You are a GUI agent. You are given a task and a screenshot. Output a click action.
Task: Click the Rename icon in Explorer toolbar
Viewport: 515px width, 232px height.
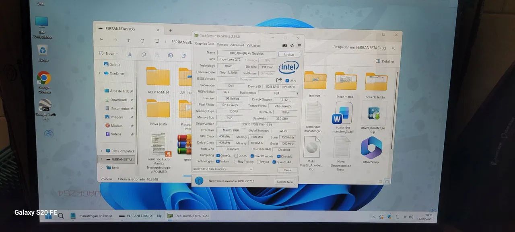click(171, 55)
